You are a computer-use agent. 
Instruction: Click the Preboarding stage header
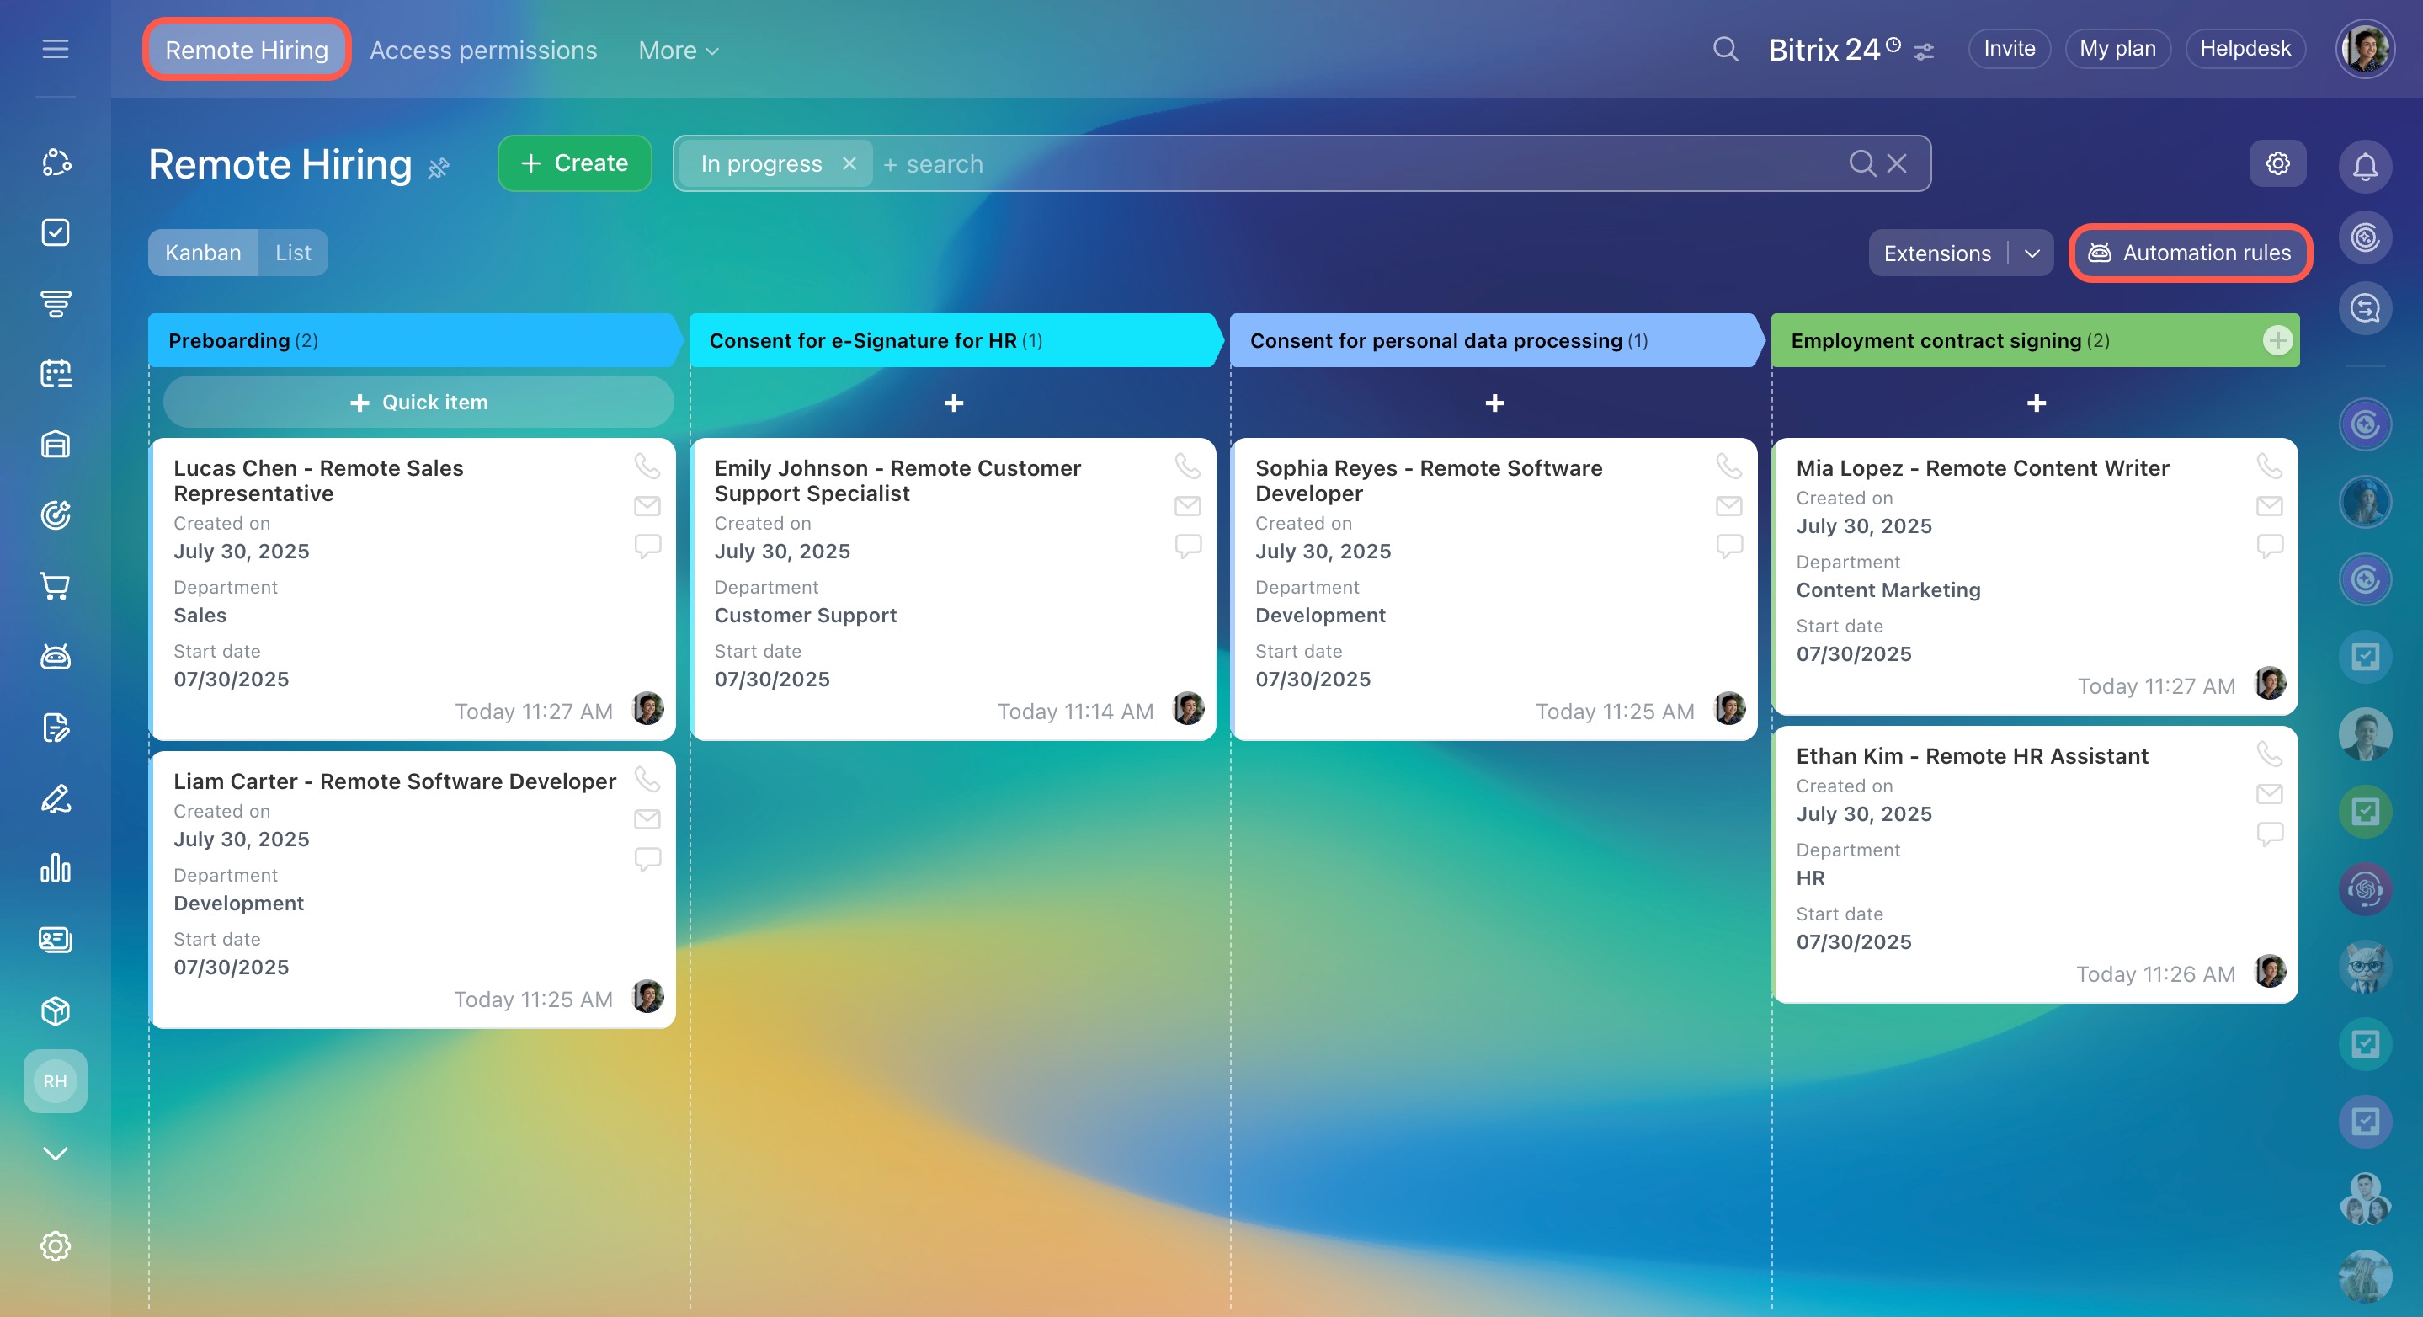click(415, 340)
